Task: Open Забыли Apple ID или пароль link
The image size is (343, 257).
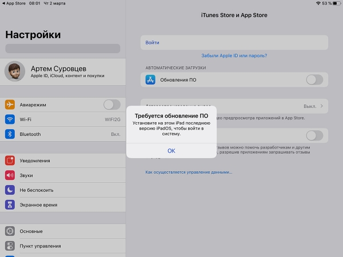Action: (234, 56)
